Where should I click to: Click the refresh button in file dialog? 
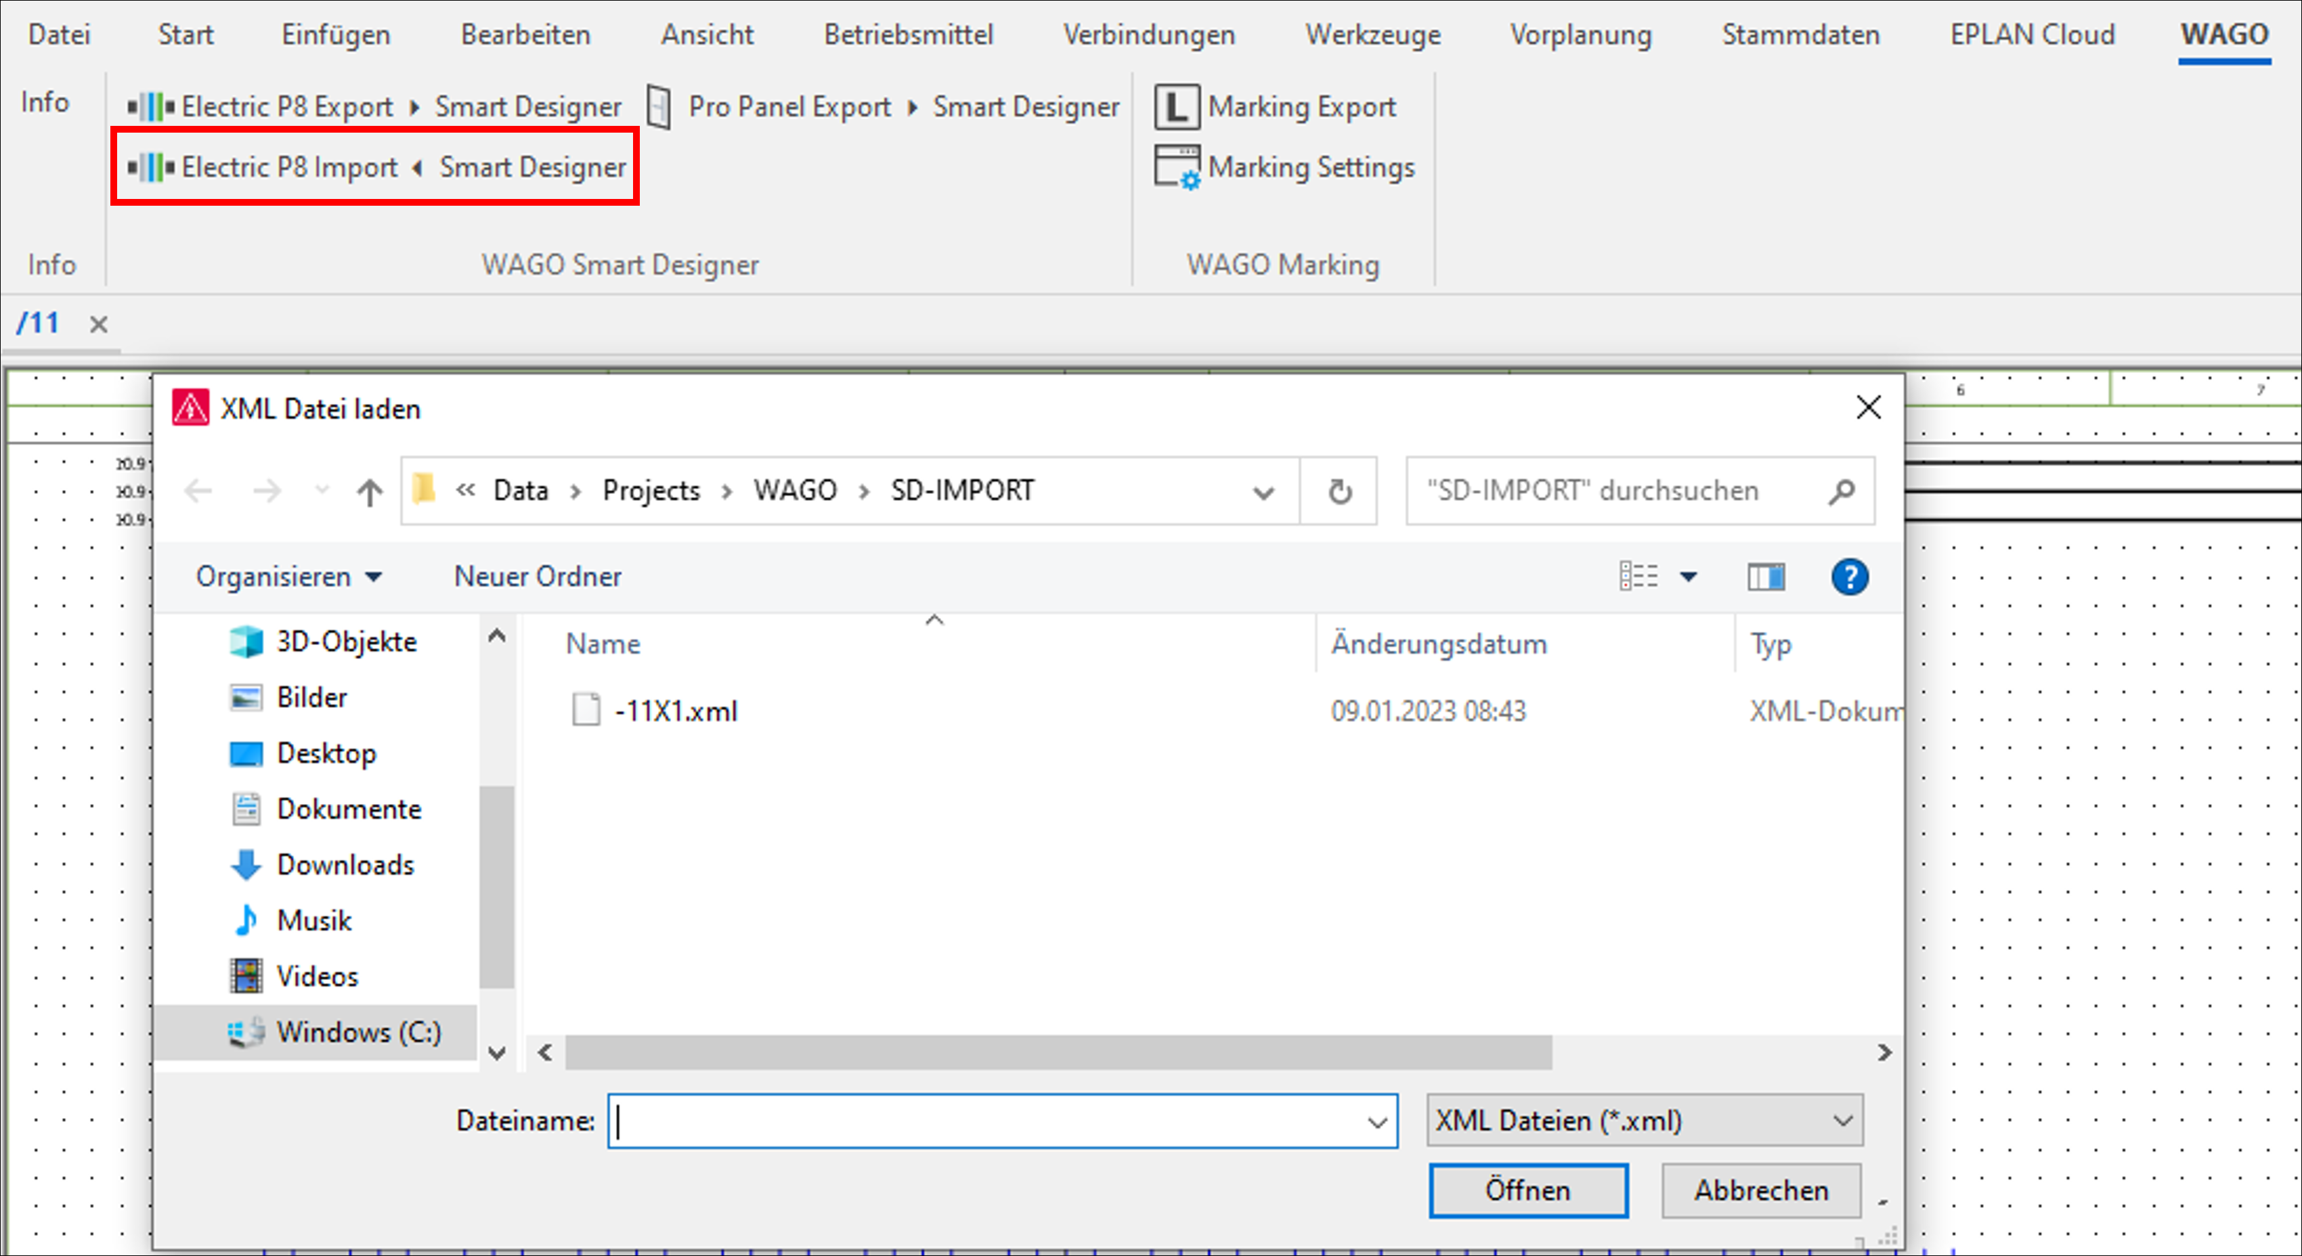(x=1341, y=492)
